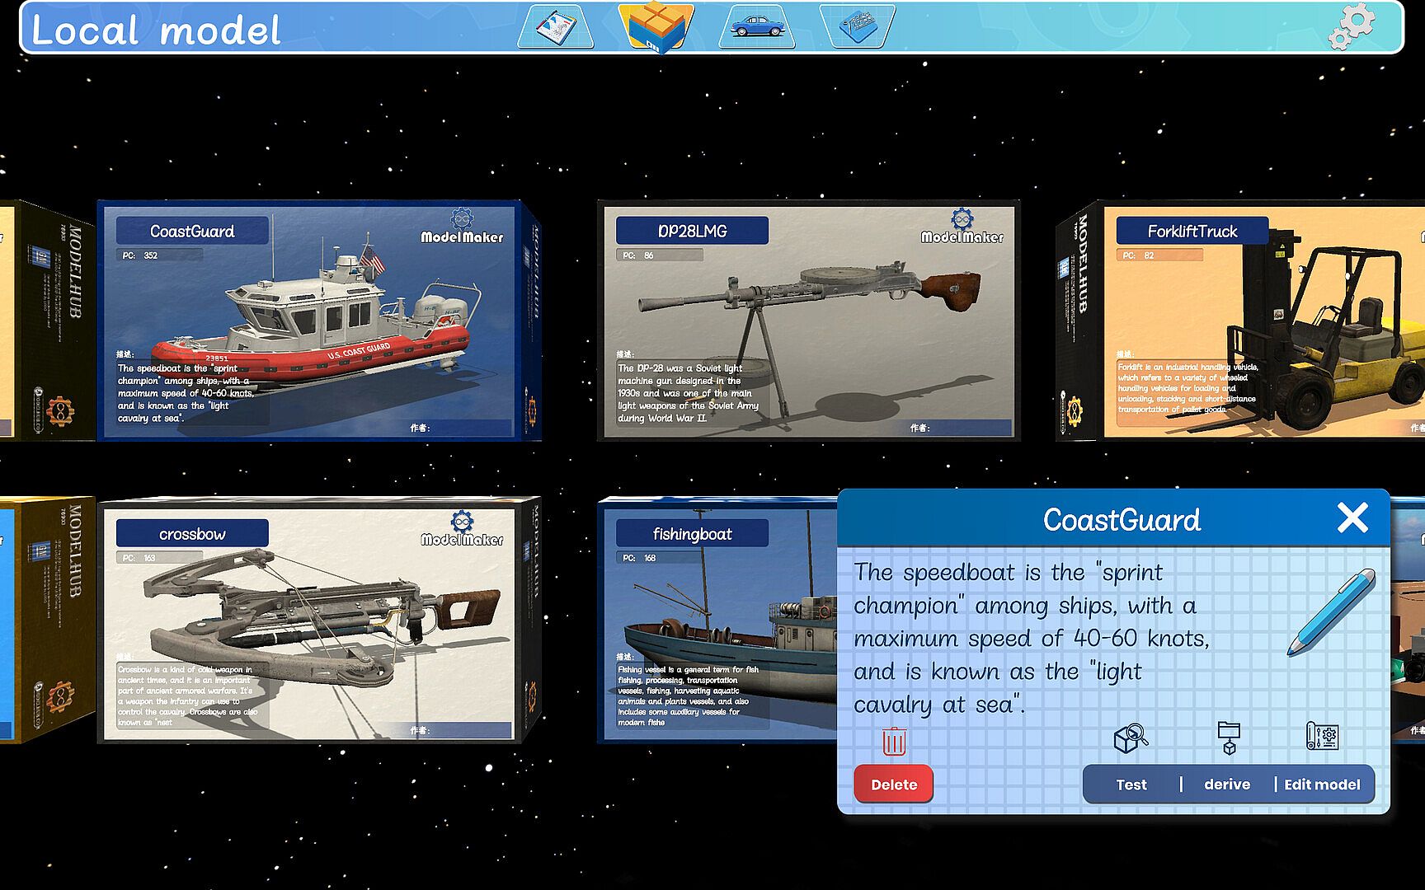Click the CoastGuard popup title
This screenshot has width=1425, height=890.
coord(1122,520)
